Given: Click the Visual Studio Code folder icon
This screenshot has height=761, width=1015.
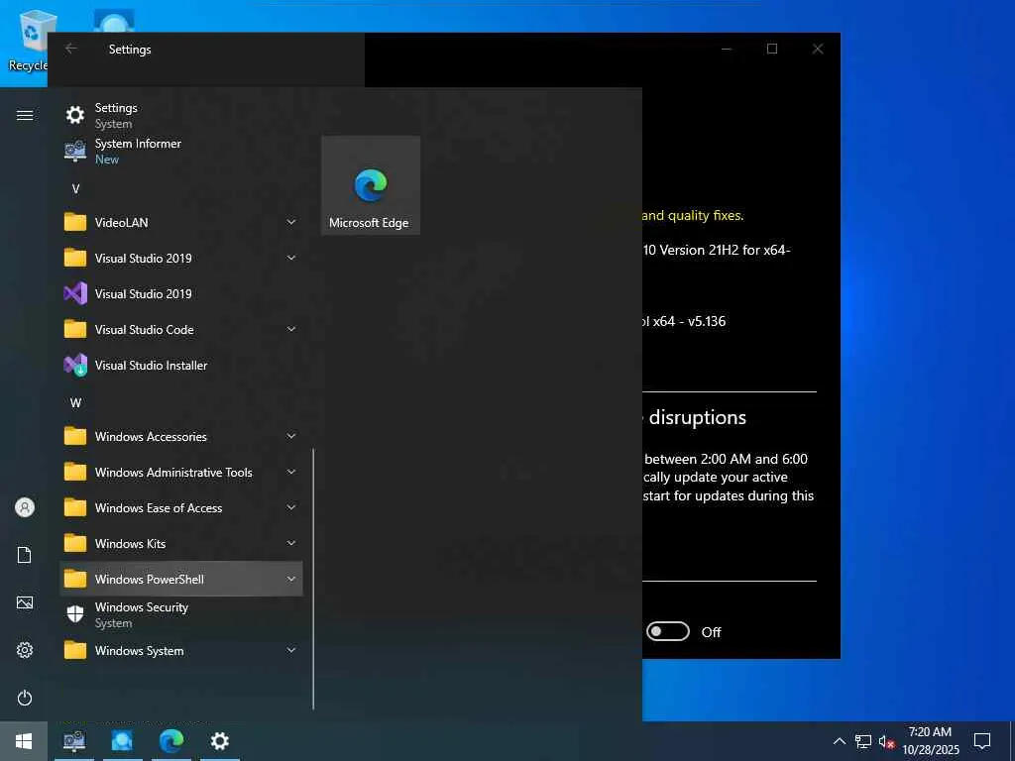Looking at the screenshot, I should tap(75, 329).
